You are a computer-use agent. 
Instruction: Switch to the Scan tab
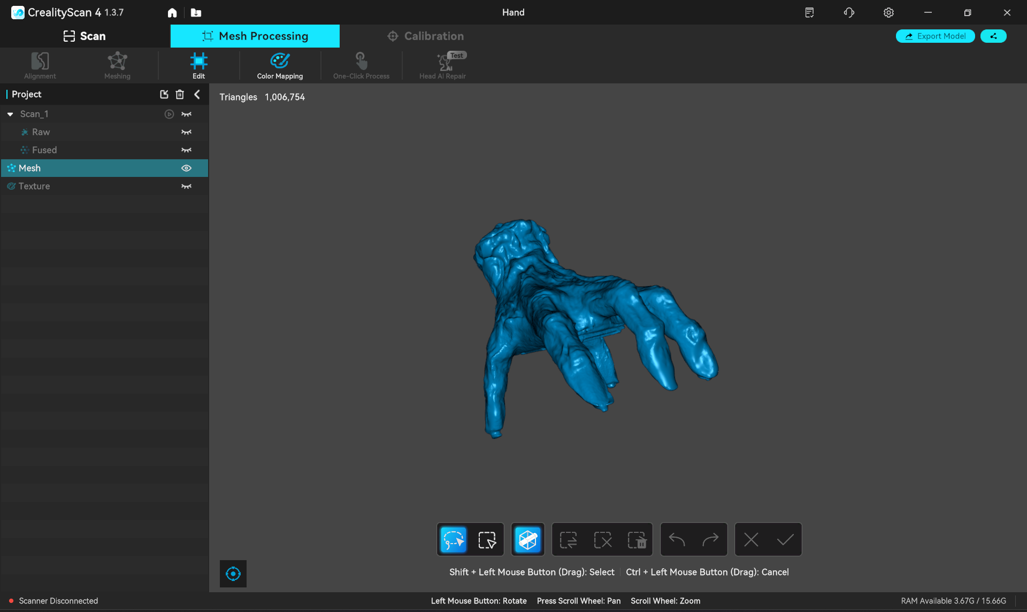pyautogui.click(x=85, y=36)
